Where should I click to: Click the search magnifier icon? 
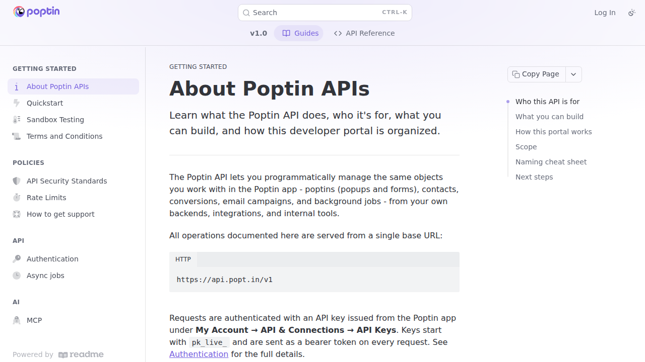(246, 13)
